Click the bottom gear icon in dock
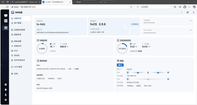Image resolution: width=197 pixels, height=105 pixels. [x=6, y=100]
